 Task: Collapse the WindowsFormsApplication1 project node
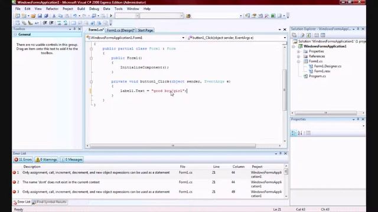pos(294,47)
